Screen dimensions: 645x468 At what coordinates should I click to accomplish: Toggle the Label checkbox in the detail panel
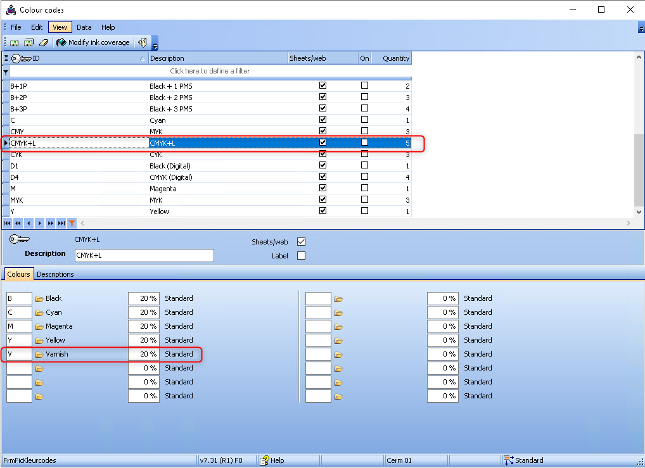301,256
